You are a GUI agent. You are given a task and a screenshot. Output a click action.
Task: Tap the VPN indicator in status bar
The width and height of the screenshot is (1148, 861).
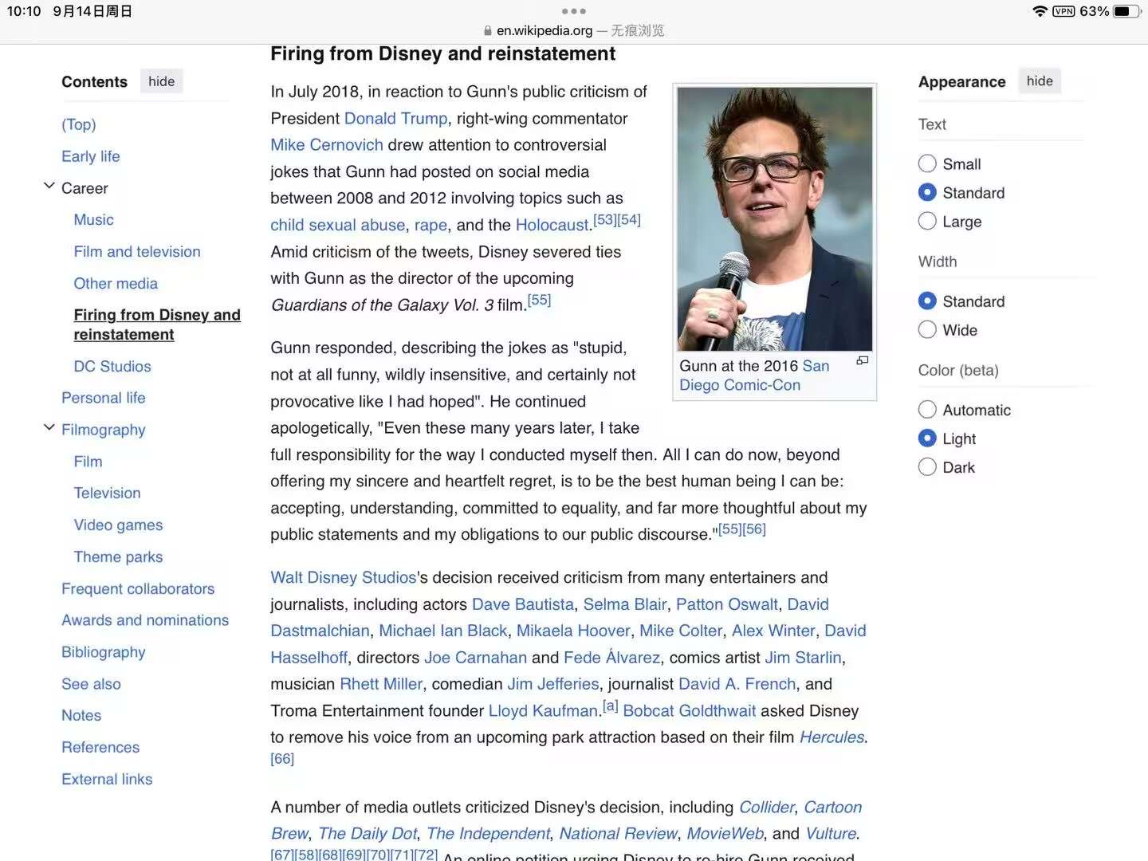pyautogui.click(x=1063, y=11)
